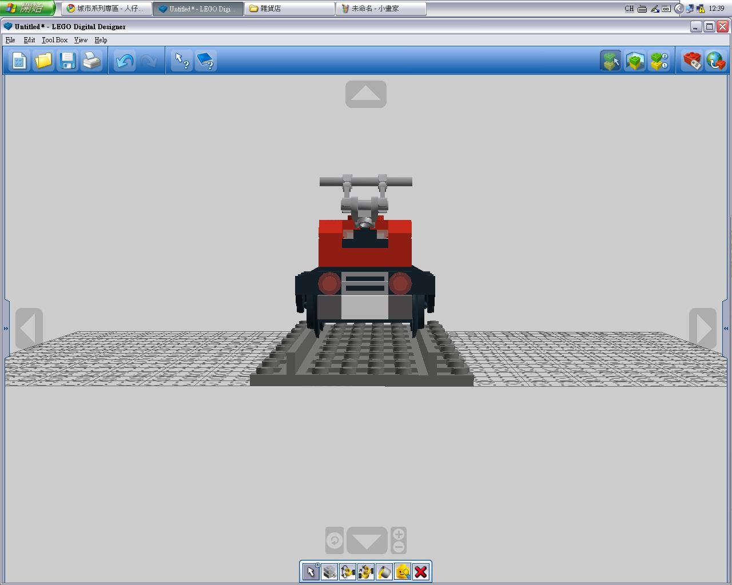The image size is (732, 585).
Task: Create a new model with the New icon
Action: coord(19,61)
